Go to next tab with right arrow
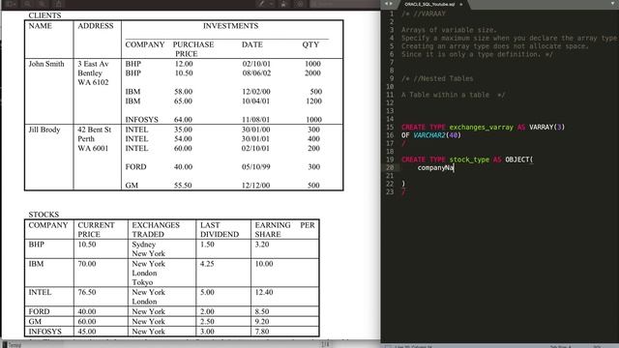This screenshot has height=348, width=619. point(392,4)
